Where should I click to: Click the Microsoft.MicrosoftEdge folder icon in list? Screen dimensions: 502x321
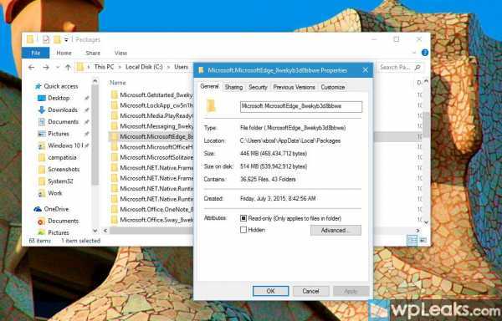point(115,136)
